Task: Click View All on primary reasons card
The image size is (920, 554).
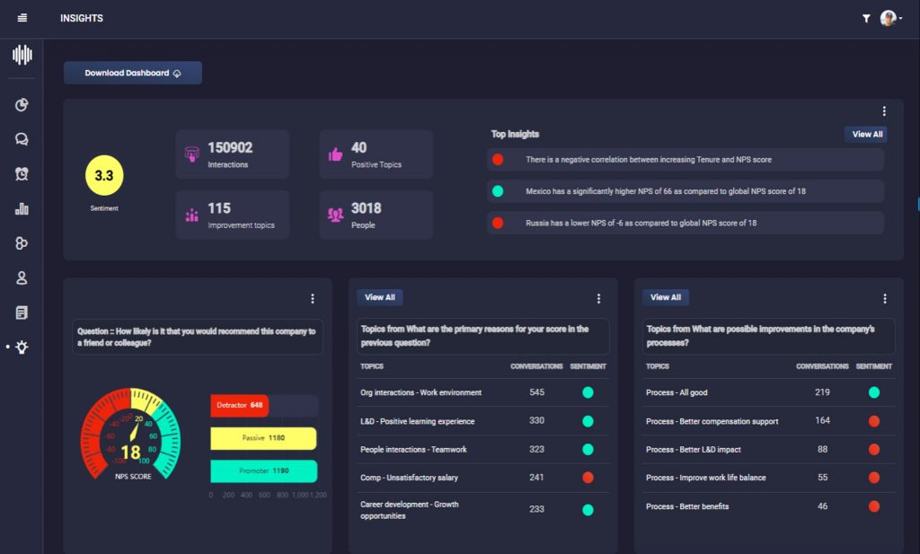Action: [379, 297]
